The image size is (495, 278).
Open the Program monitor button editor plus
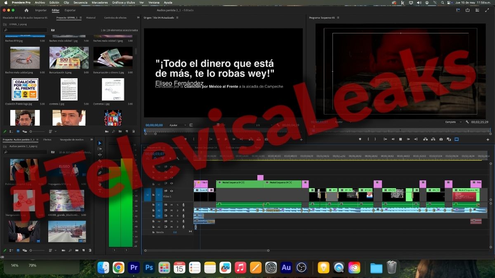pos(488,140)
